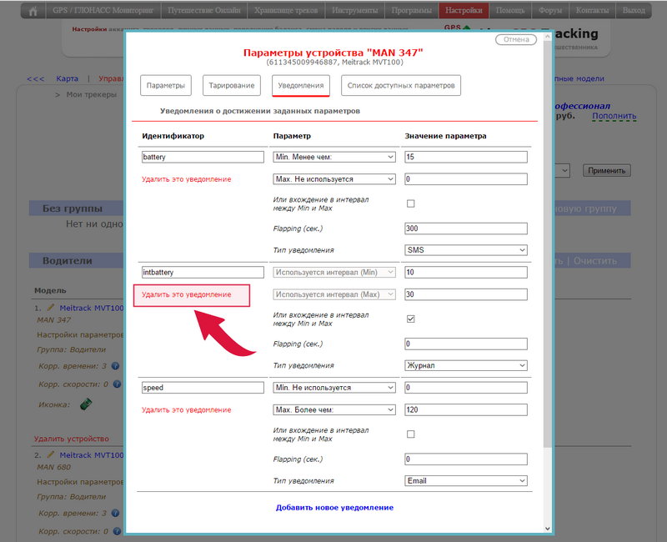Screen dimensions: 667x542
Task: Open help icon beside time correction of MAN 680
Action: coord(116,514)
